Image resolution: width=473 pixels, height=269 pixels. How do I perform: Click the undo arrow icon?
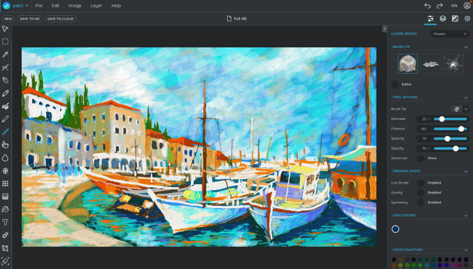point(427,5)
